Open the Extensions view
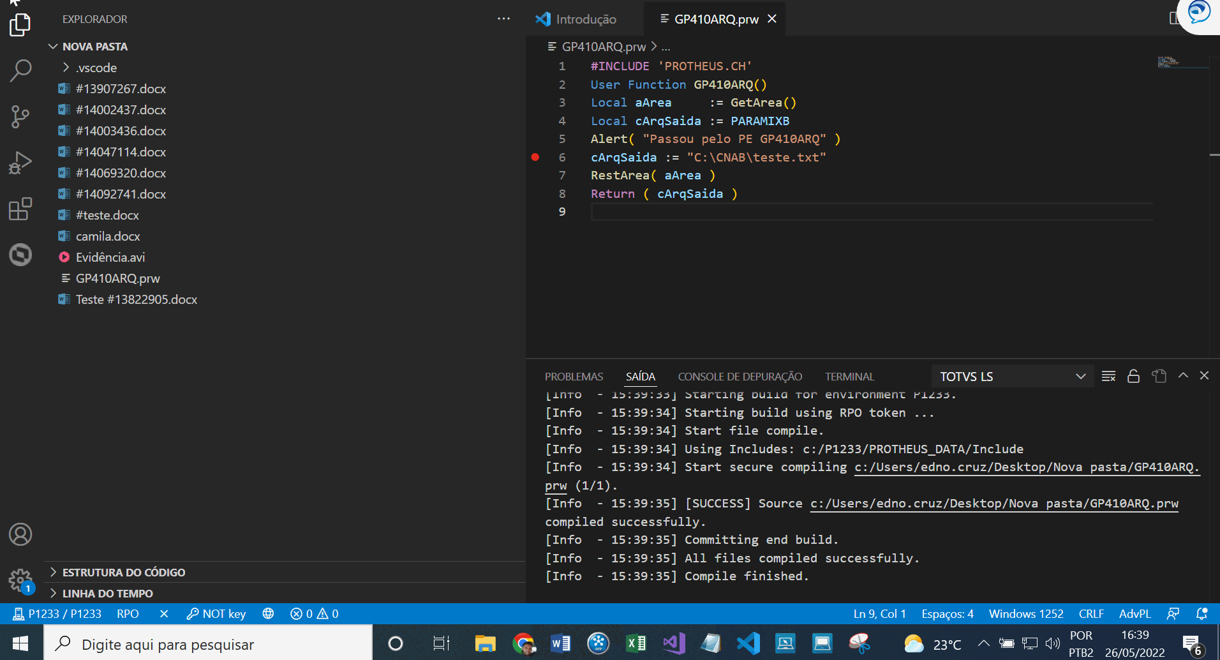The width and height of the screenshot is (1220, 660). click(20, 209)
